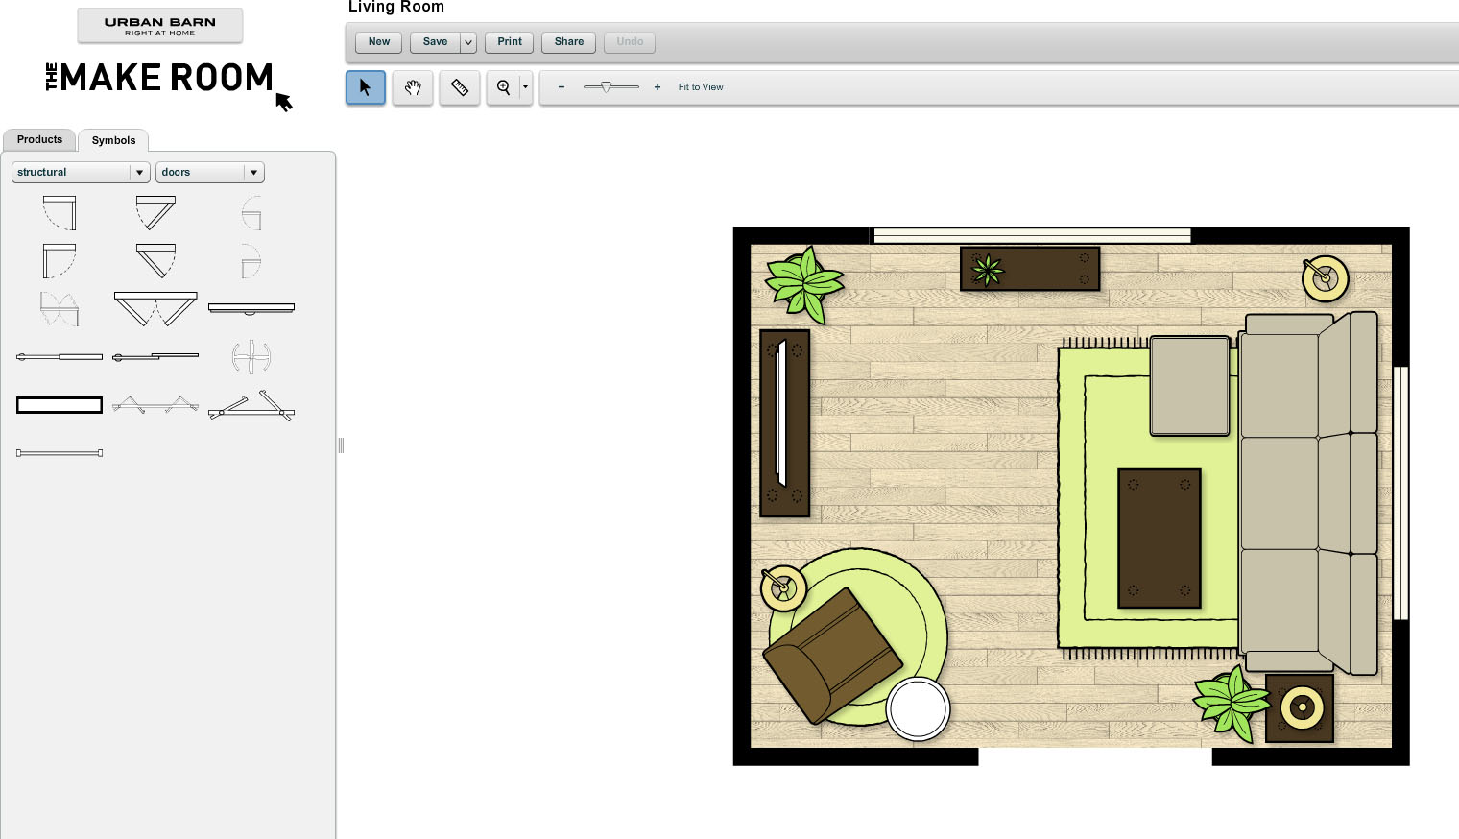The width and height of the screenshot is (1459, 839).
Task: Click the minus zoom out icon
Action: [562, 87]
